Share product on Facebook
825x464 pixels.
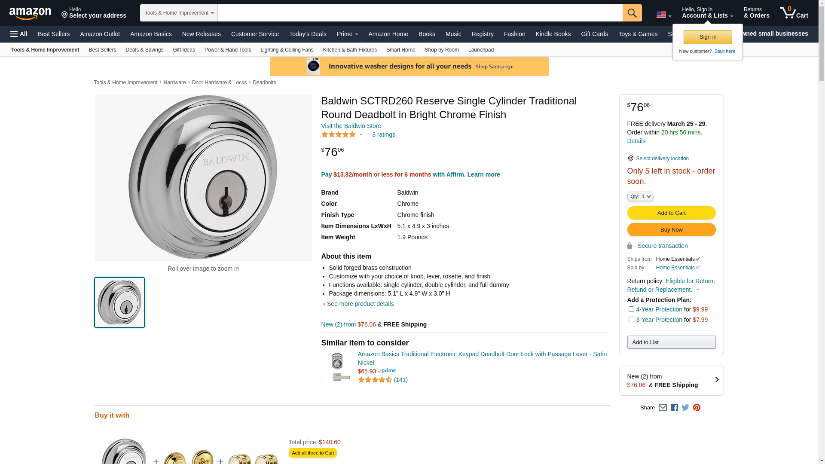674,408
